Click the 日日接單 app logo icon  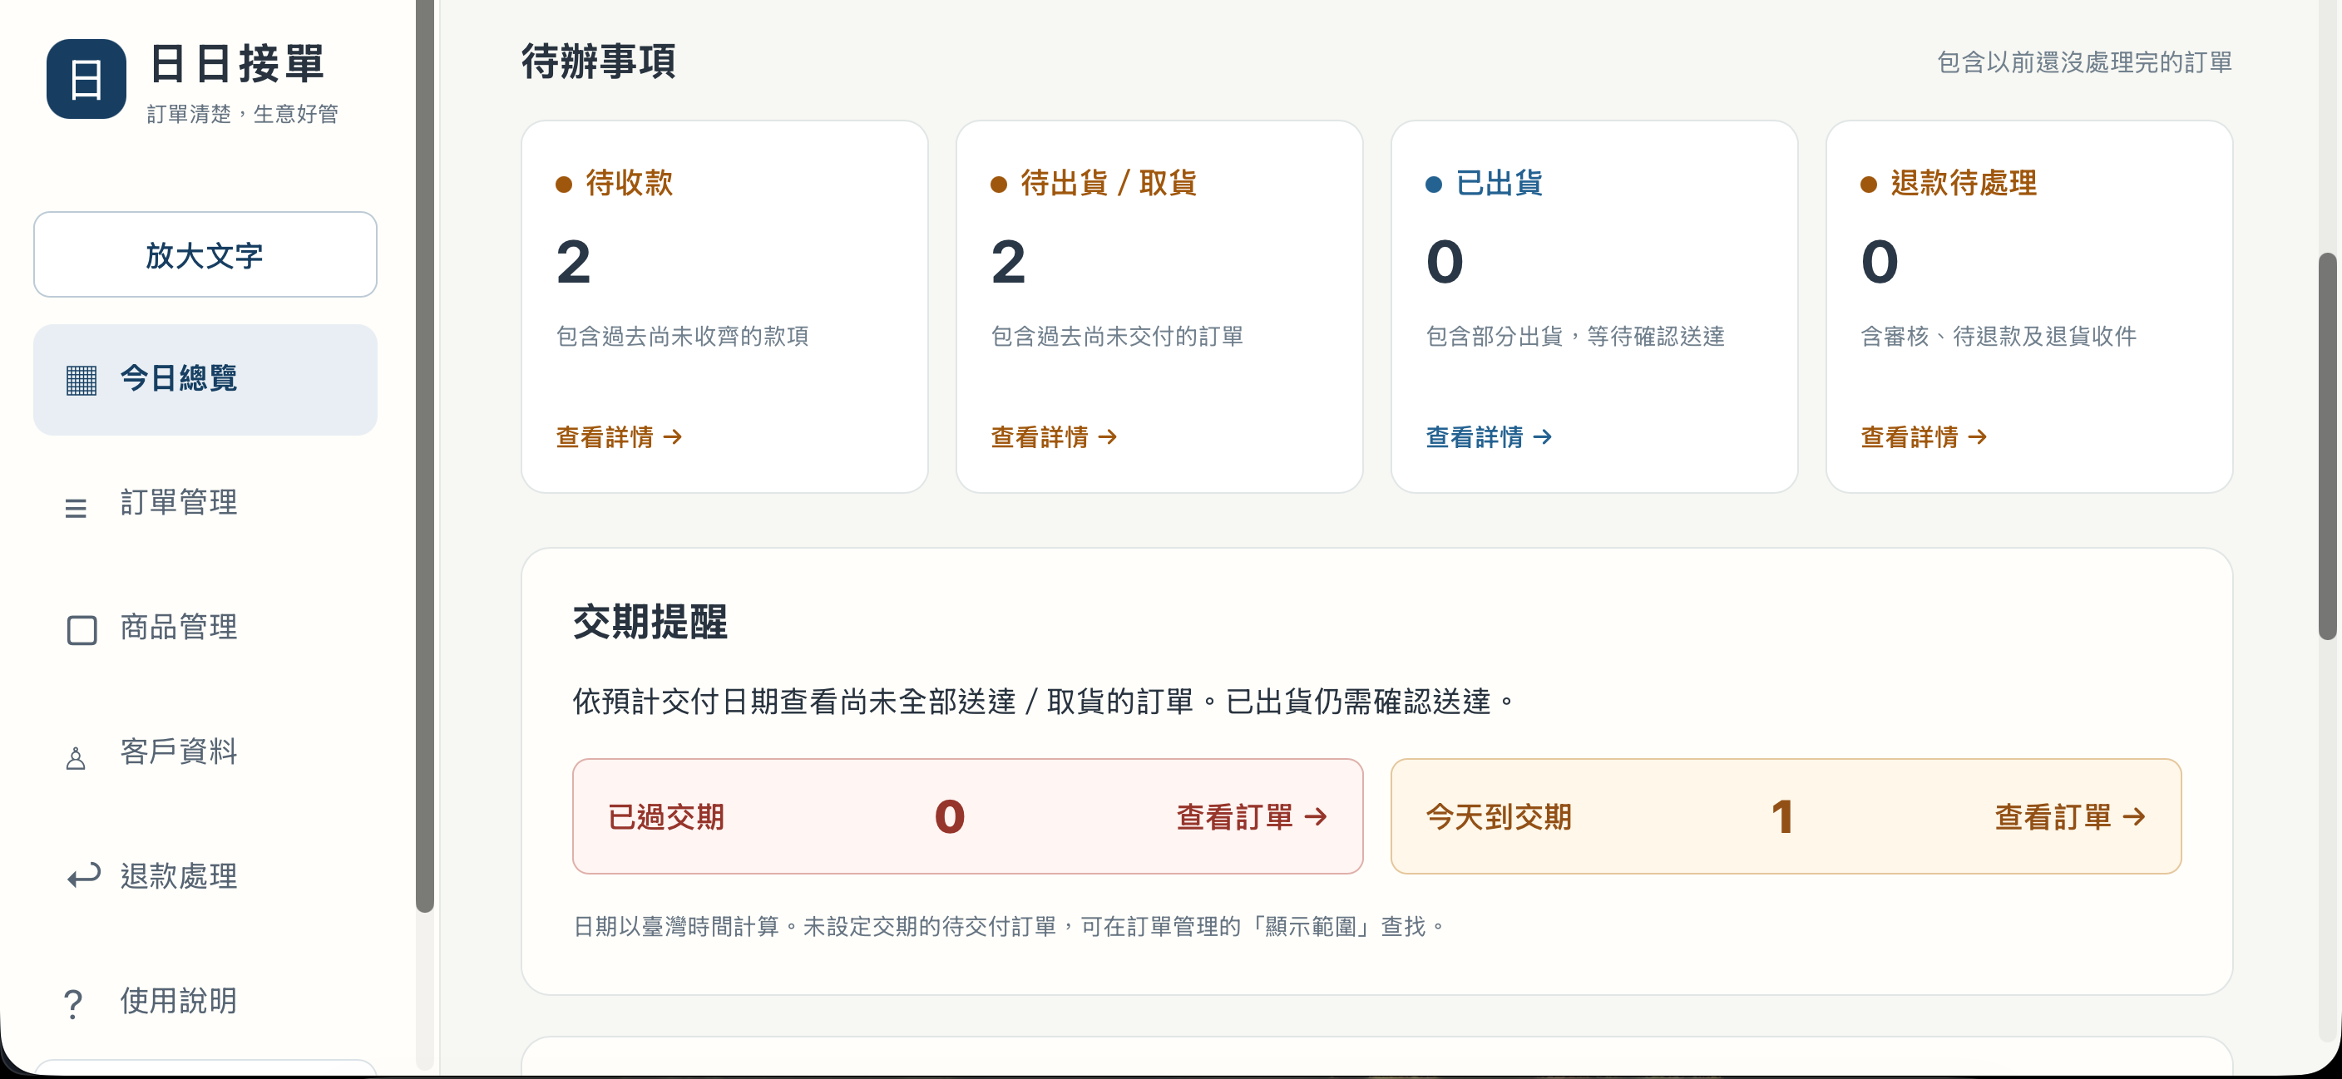coord(86,79)
